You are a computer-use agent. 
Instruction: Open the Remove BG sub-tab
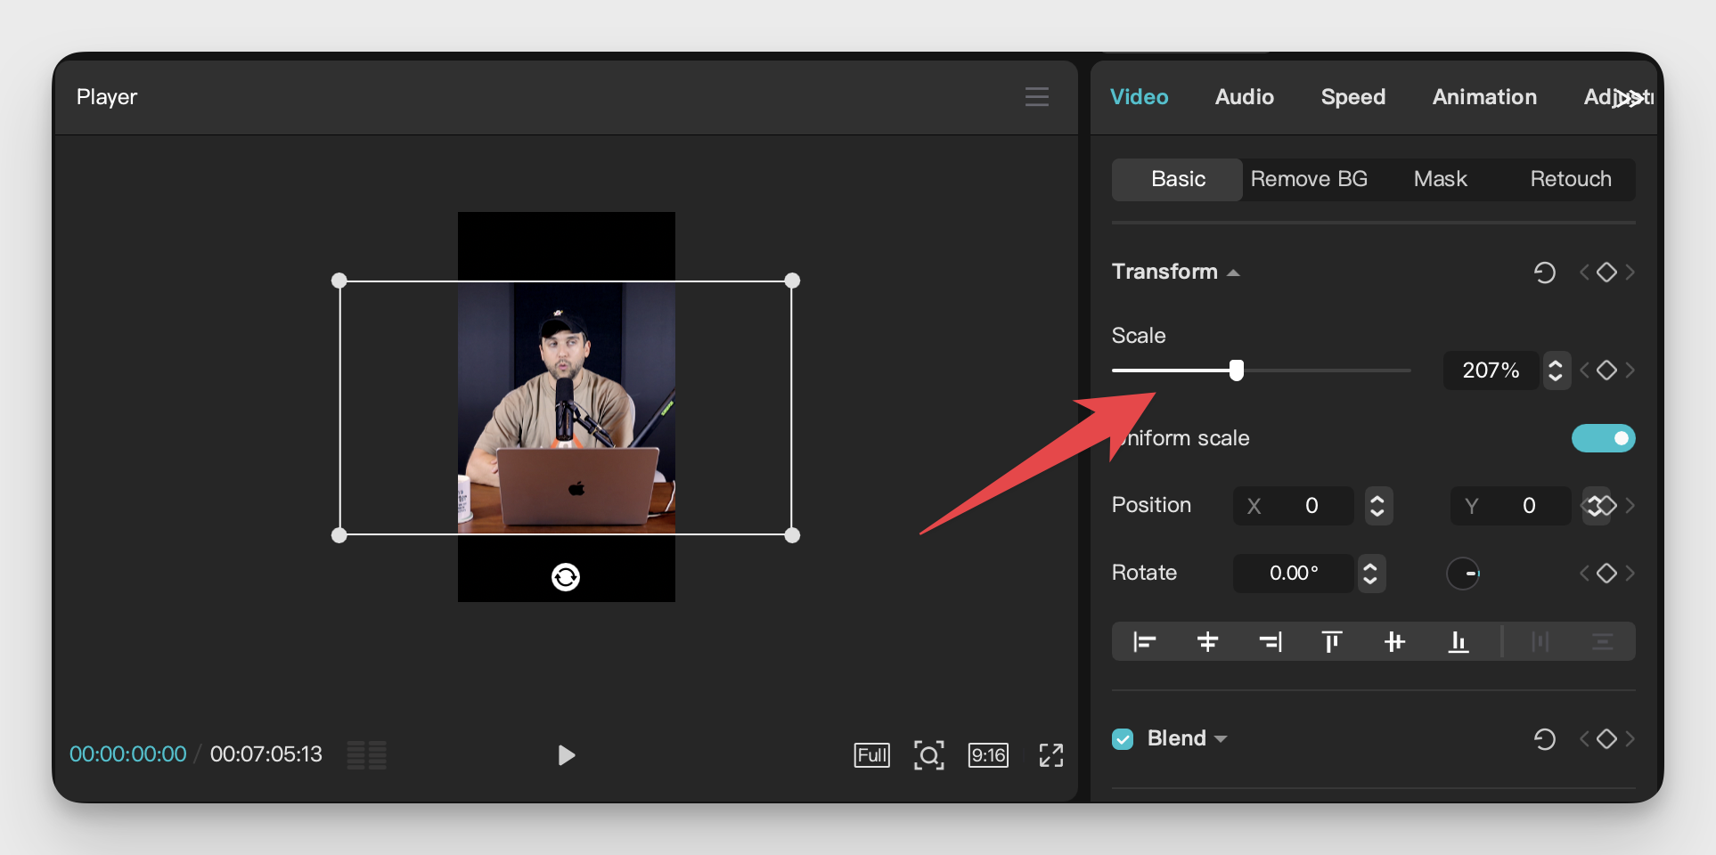(1309, 179)
